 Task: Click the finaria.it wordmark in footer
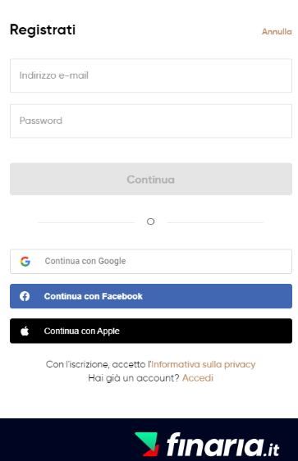tap(222, 445)
